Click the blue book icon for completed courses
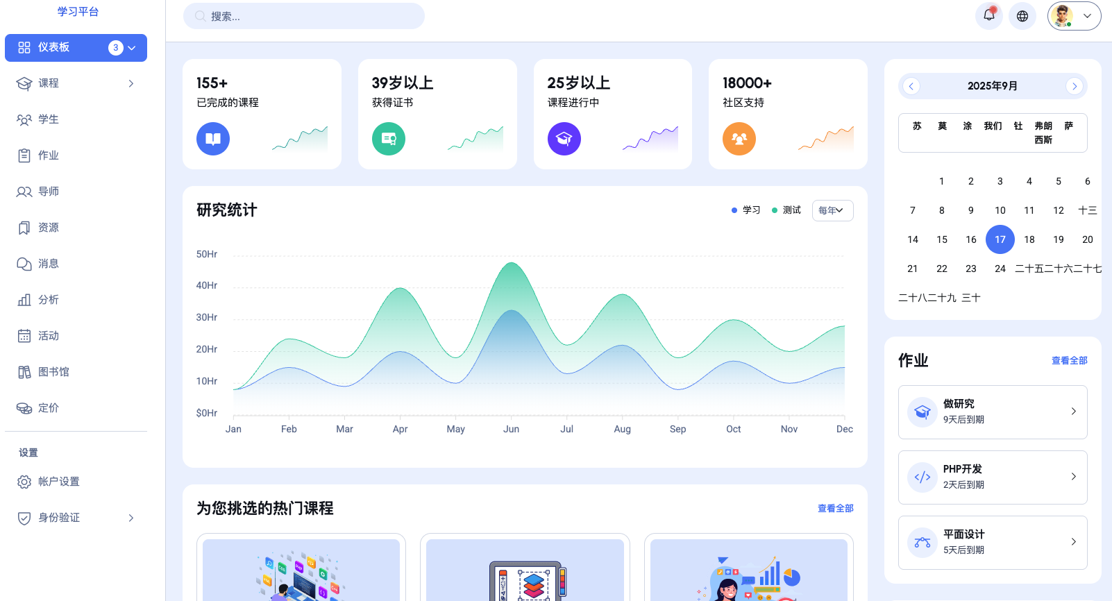Screen dimensions: 1112x601 pos(213,139)
